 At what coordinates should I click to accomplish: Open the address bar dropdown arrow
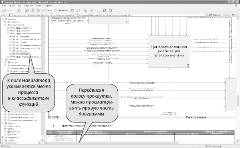pyautogui.click(x=206, y=15)
